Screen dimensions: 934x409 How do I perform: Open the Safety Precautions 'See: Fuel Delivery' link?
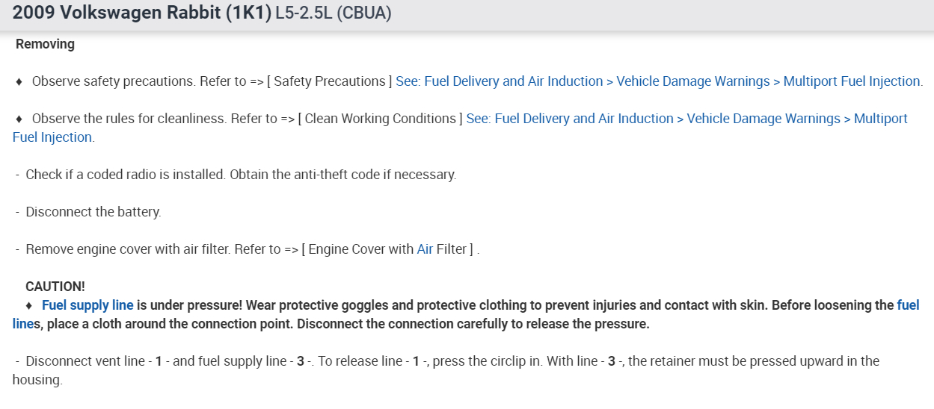click(658, 81)
